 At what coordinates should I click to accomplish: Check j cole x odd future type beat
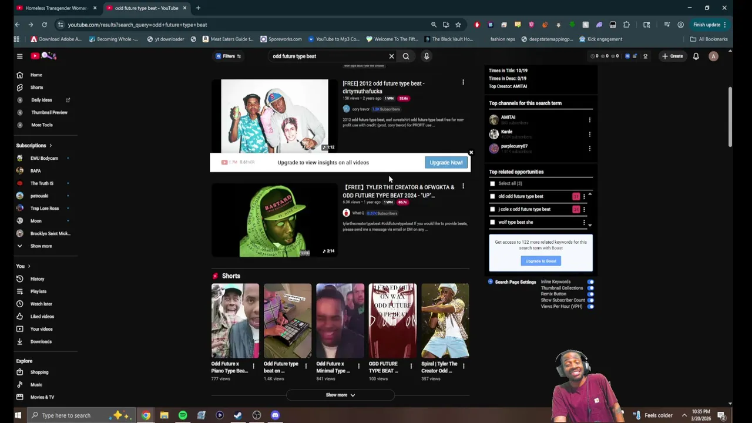click(x=492, y=209)
